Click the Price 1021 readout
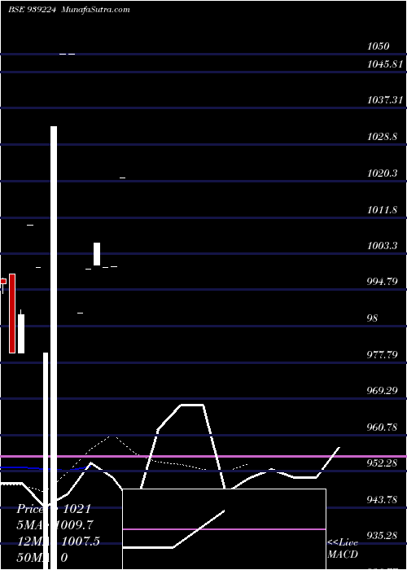The width and height of the screenshot is (407, 570). click(x=54, y=509)
